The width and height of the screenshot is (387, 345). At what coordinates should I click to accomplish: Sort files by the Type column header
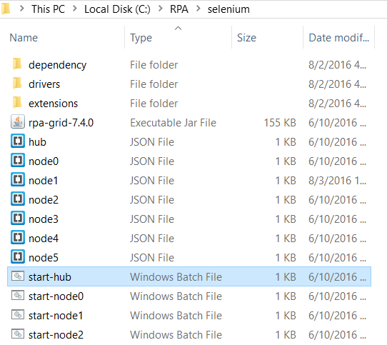(179, 38)
